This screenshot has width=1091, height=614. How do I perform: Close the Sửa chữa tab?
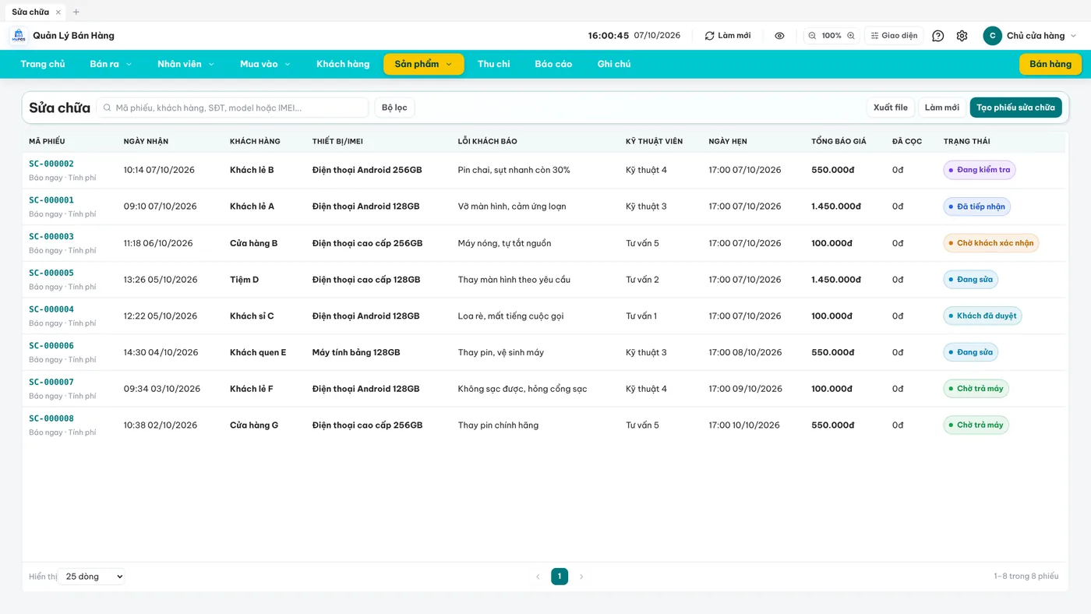point(58,12)
